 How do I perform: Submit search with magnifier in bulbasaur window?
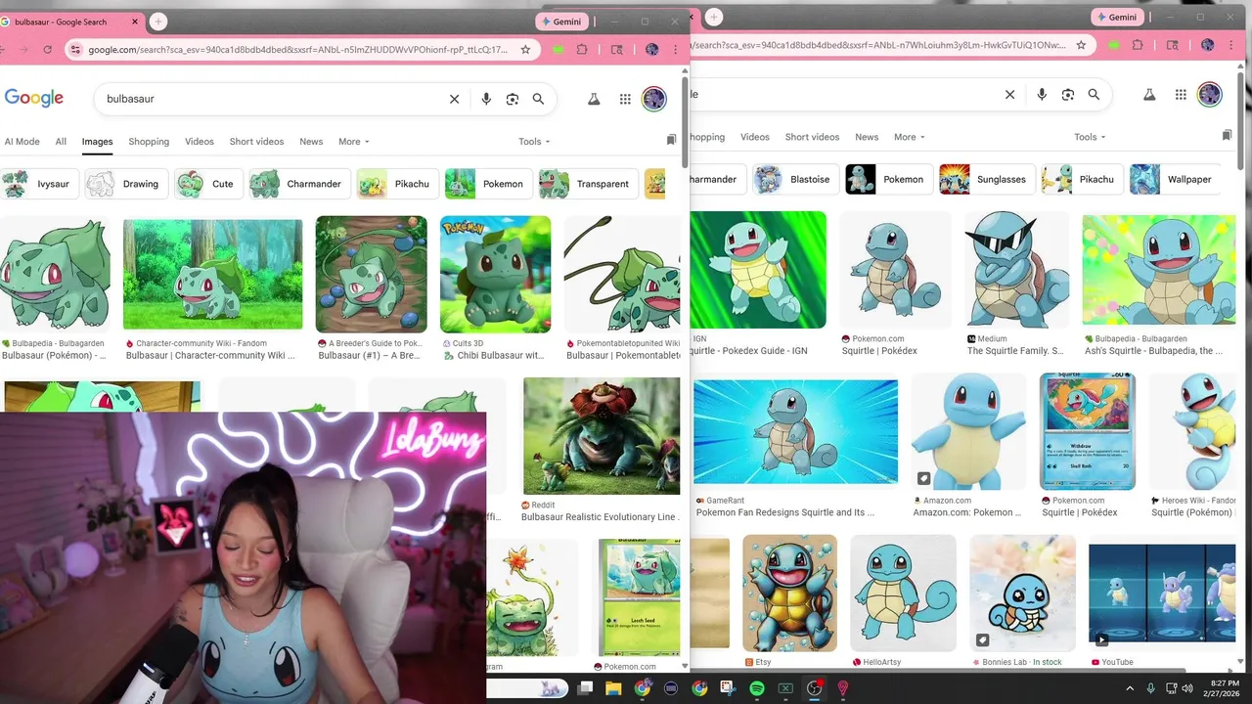tap(538, 99)
